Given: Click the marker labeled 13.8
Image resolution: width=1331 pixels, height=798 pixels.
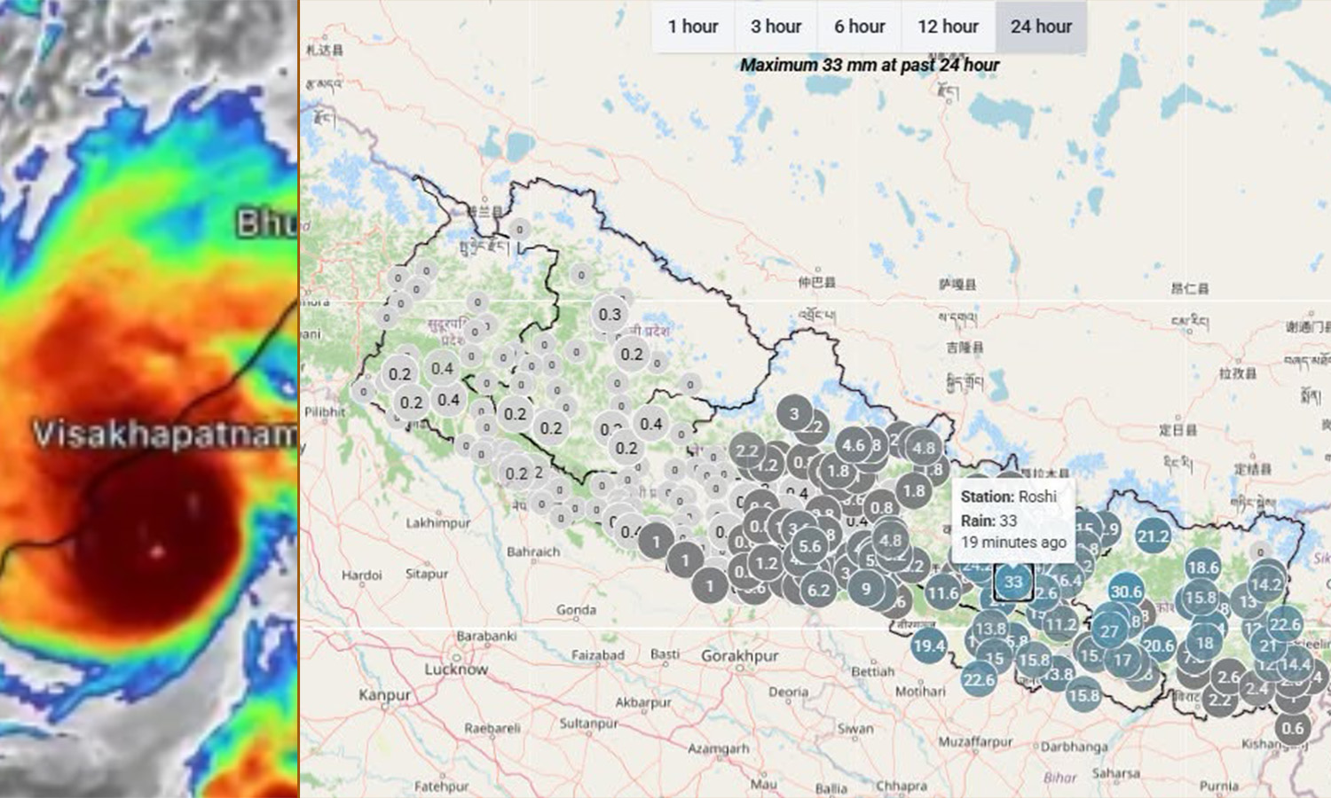Looking at the screenshot, I should pos(989,629).
